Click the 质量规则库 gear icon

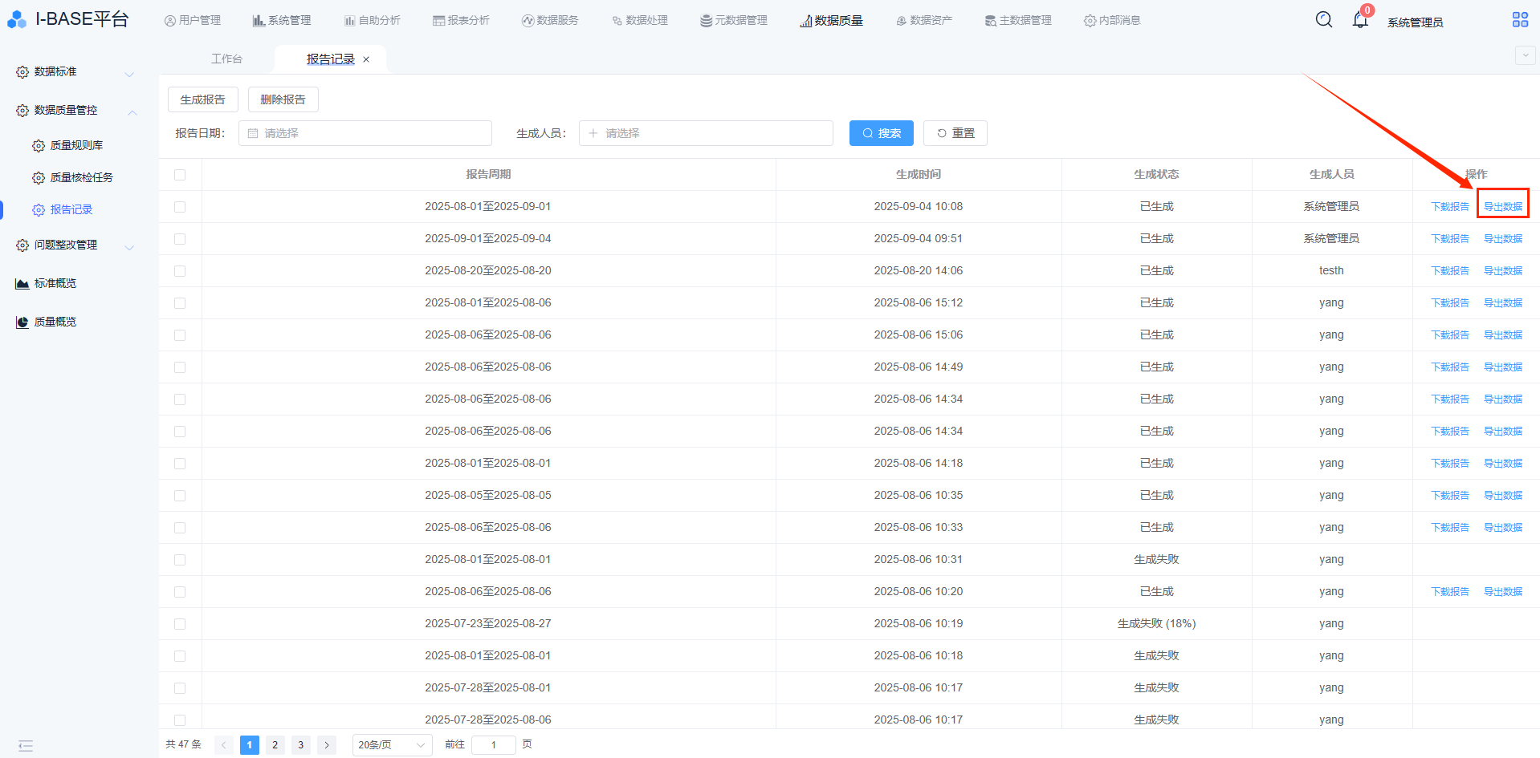tap(39, 146)
